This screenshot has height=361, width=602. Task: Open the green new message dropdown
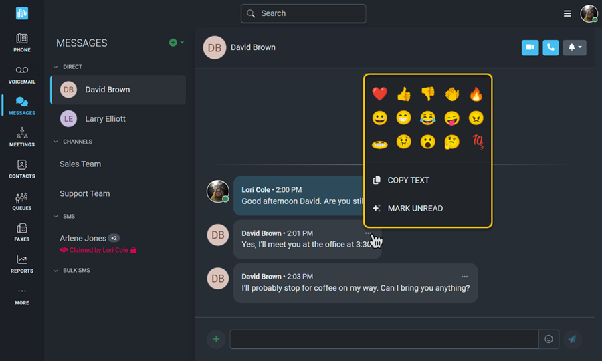176,43
